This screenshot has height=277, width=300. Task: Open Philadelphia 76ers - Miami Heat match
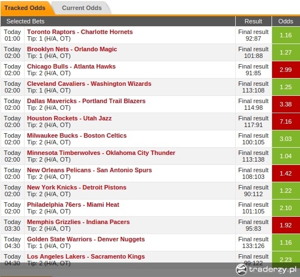[x=73, y=205]
